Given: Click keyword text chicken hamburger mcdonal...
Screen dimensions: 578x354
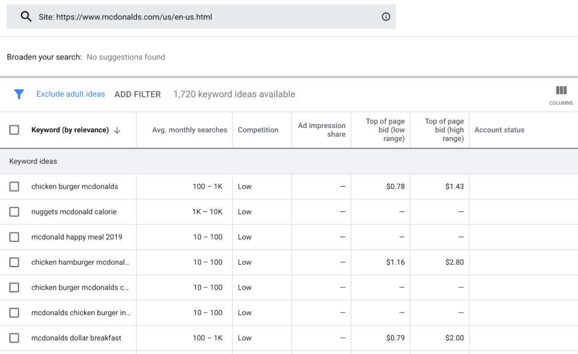Looking at the screenshot, I should pos(80,262).
